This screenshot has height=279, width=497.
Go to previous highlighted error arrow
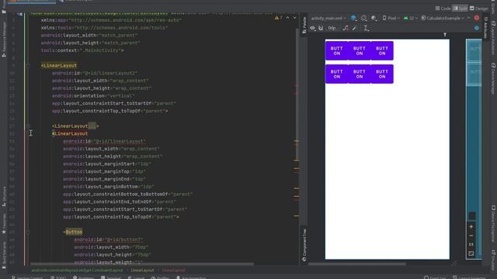pyautogui.click(x=287, y=17)
